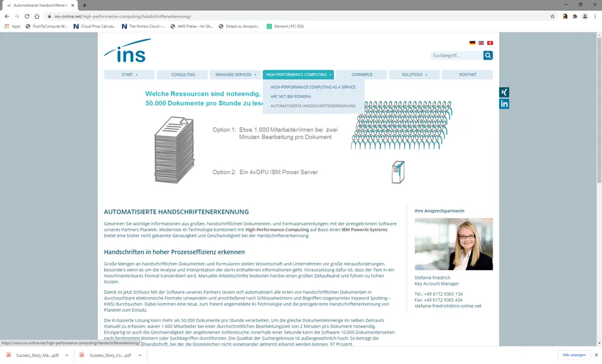
Task: Open the CONSULTING navigation item
Action: (183, 75)
